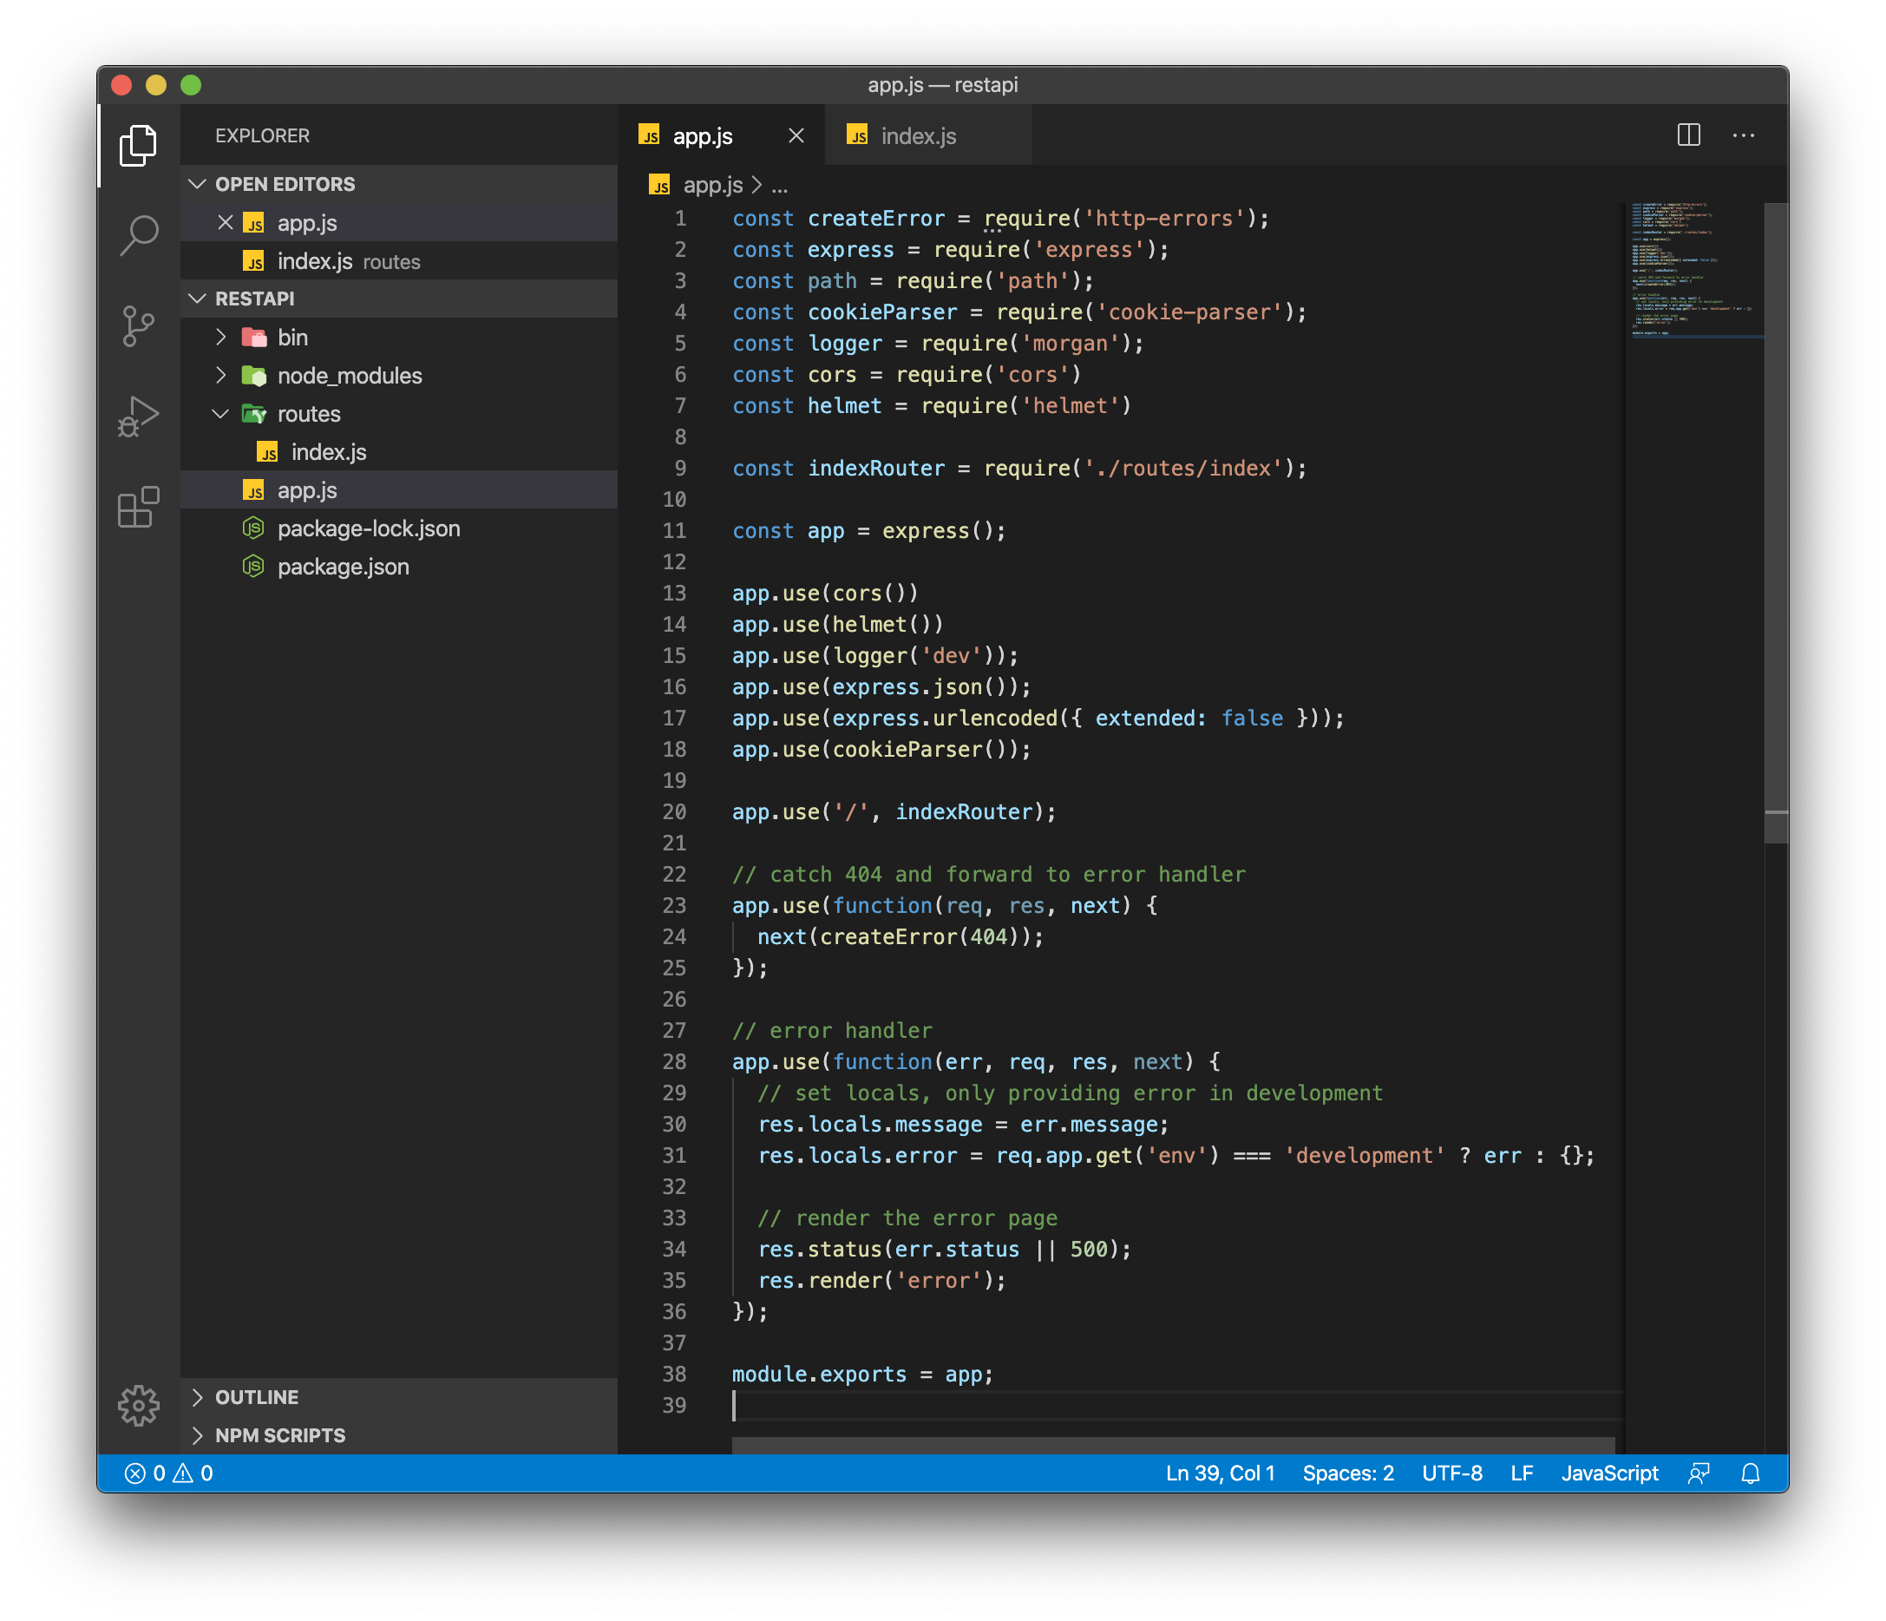Open package.json from the explorer

[x=344, y=567]
